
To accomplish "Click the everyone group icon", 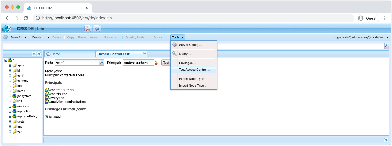I will [x=47, y=98].
